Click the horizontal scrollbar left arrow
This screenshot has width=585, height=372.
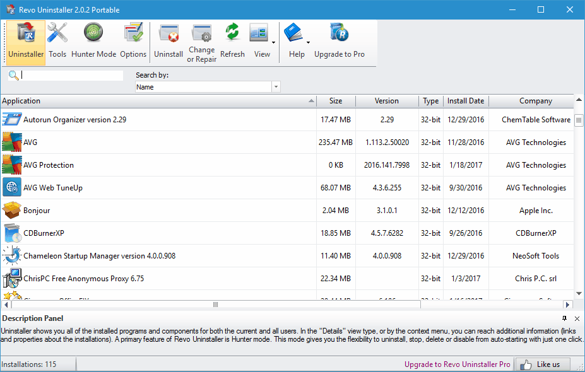coord(6,305)
